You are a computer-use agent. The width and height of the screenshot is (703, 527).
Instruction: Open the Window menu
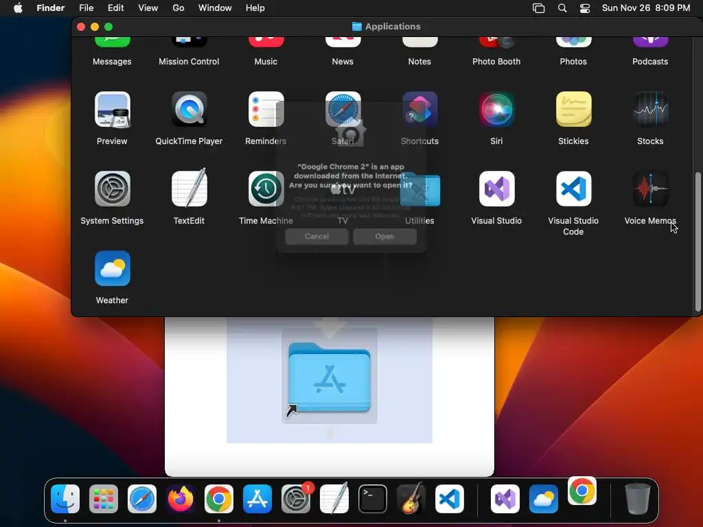click(215, 8)
